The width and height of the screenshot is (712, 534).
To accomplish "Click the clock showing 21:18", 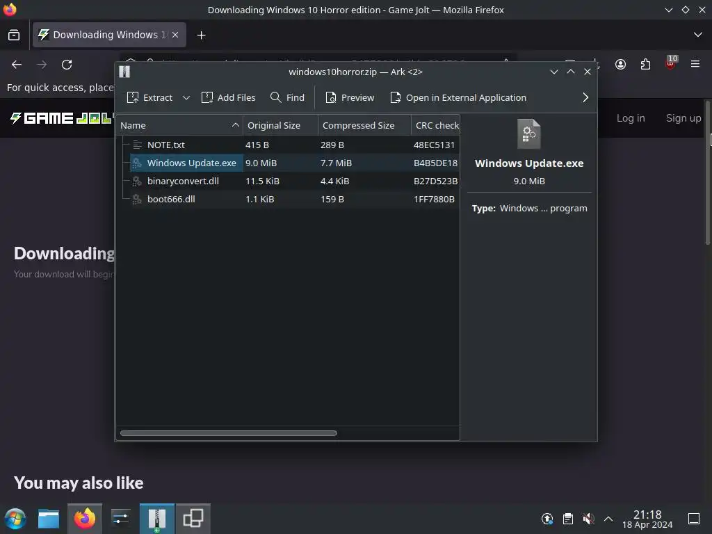I will [647, 519].
